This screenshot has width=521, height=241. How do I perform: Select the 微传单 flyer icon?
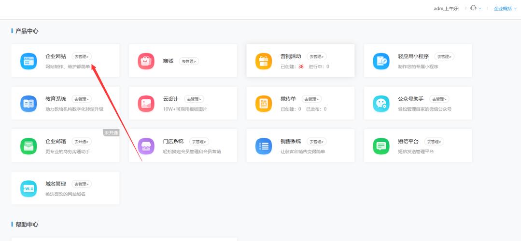click(264, 104)
